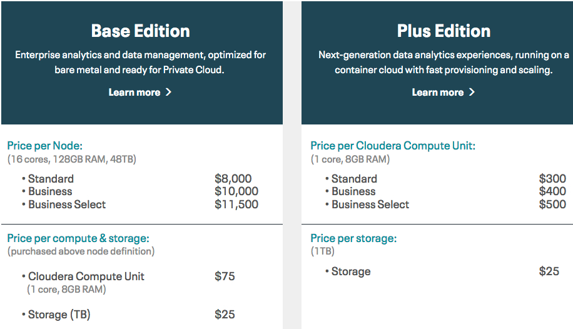Select the Base Edition heading

(x=141, y=31)
